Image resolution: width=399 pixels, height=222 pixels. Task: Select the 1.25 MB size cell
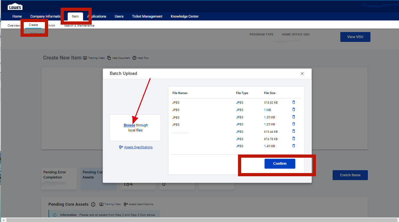coord(269,124)
